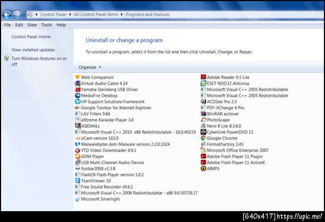Click the Microsoft Office Enterprise 2007 icon
The image size is (325, 222).
pyautogui.click(x=203, y=151)
